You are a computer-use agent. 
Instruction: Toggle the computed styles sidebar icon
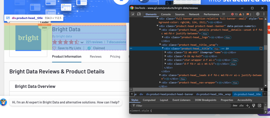point(259,105)
